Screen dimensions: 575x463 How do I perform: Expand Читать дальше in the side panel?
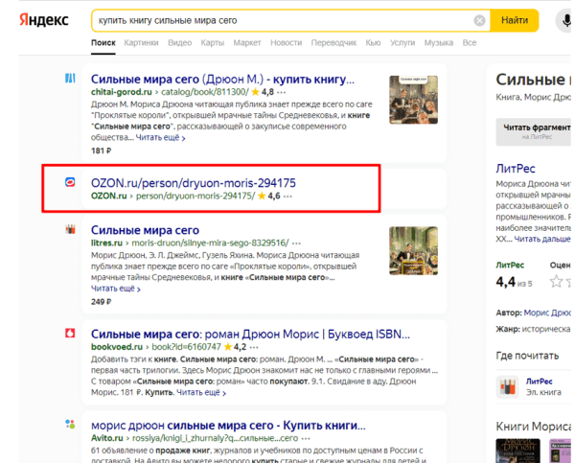(542, 240)
